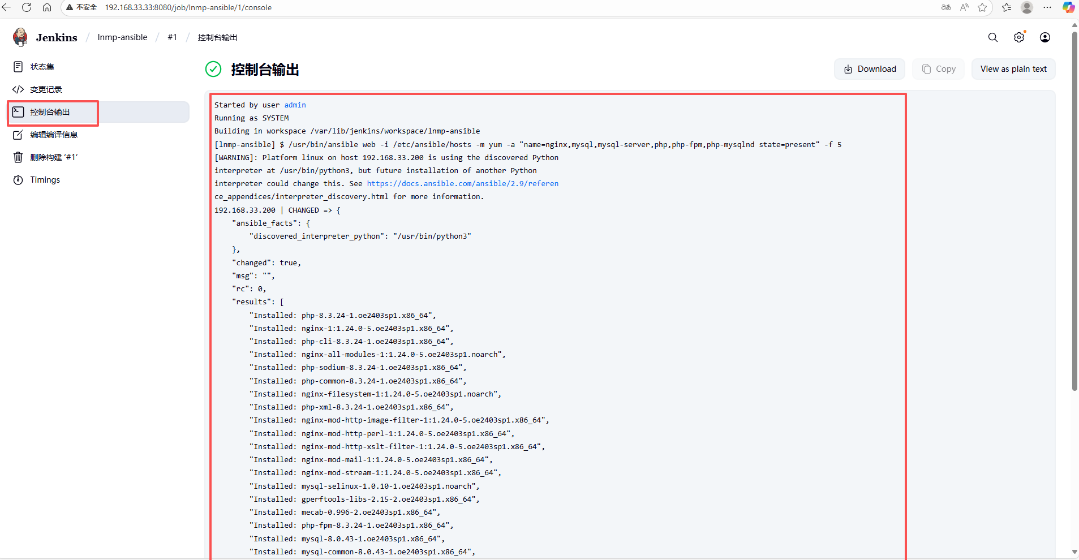
Task: Open the read aloud icon
Action: [x=965, y=7]
